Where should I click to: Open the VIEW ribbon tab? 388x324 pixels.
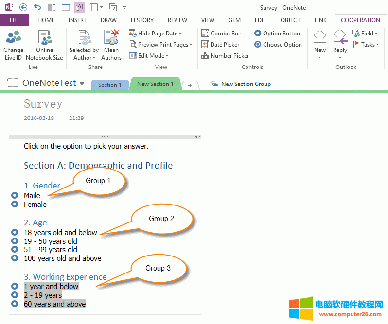point(208,20)
